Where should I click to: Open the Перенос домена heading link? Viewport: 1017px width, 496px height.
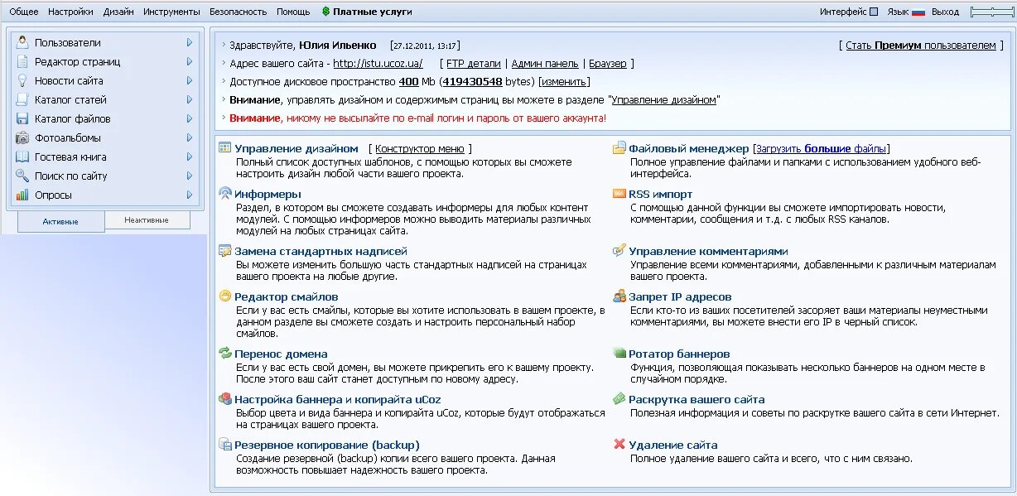(281, 354)
